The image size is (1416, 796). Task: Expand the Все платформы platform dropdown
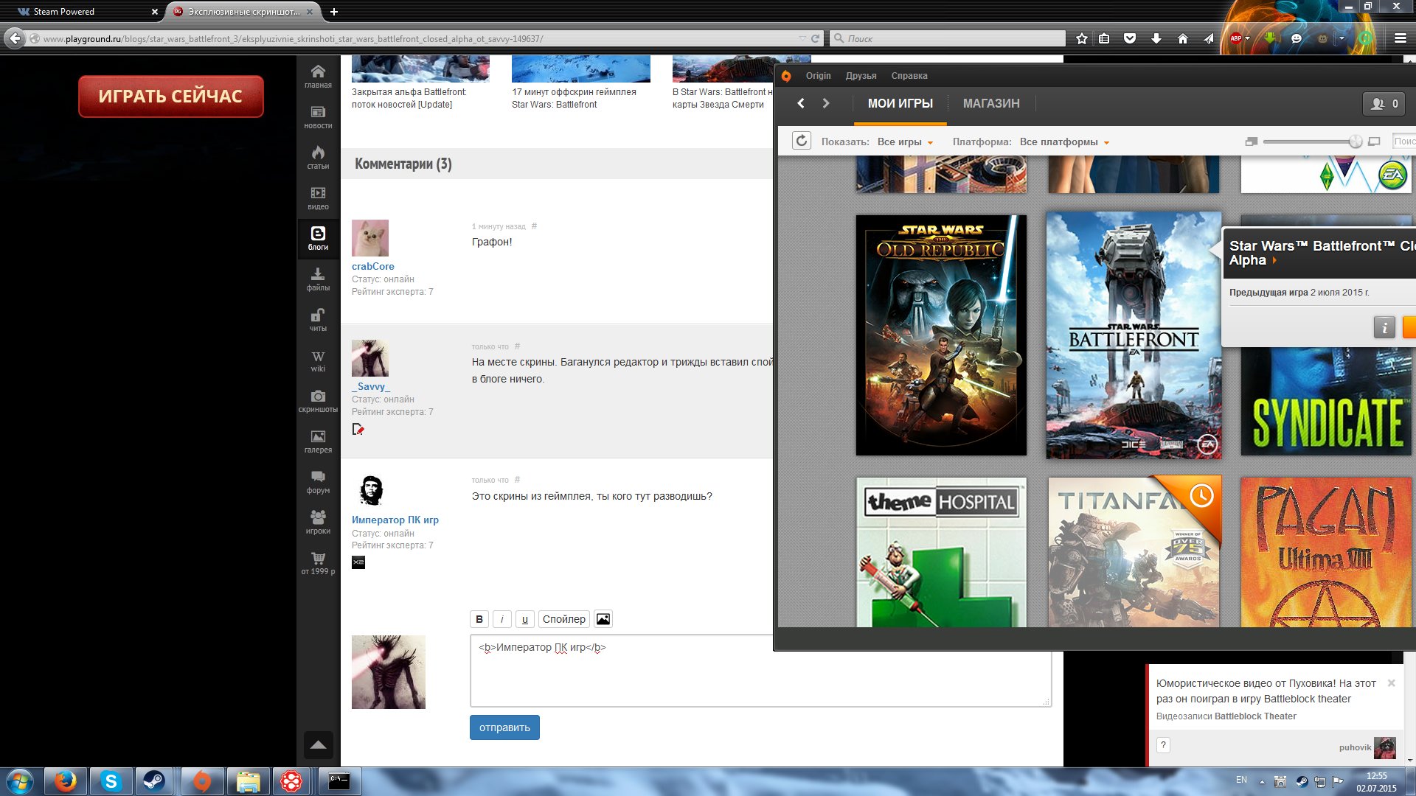click(1064, 142)
